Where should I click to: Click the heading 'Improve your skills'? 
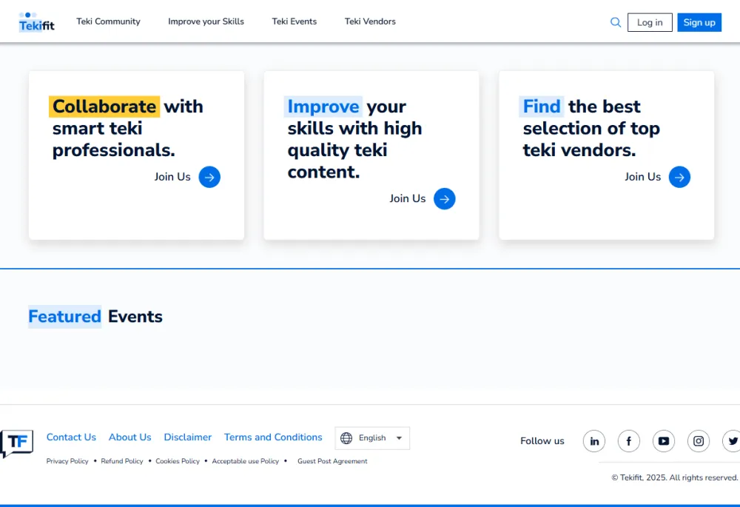355,139
